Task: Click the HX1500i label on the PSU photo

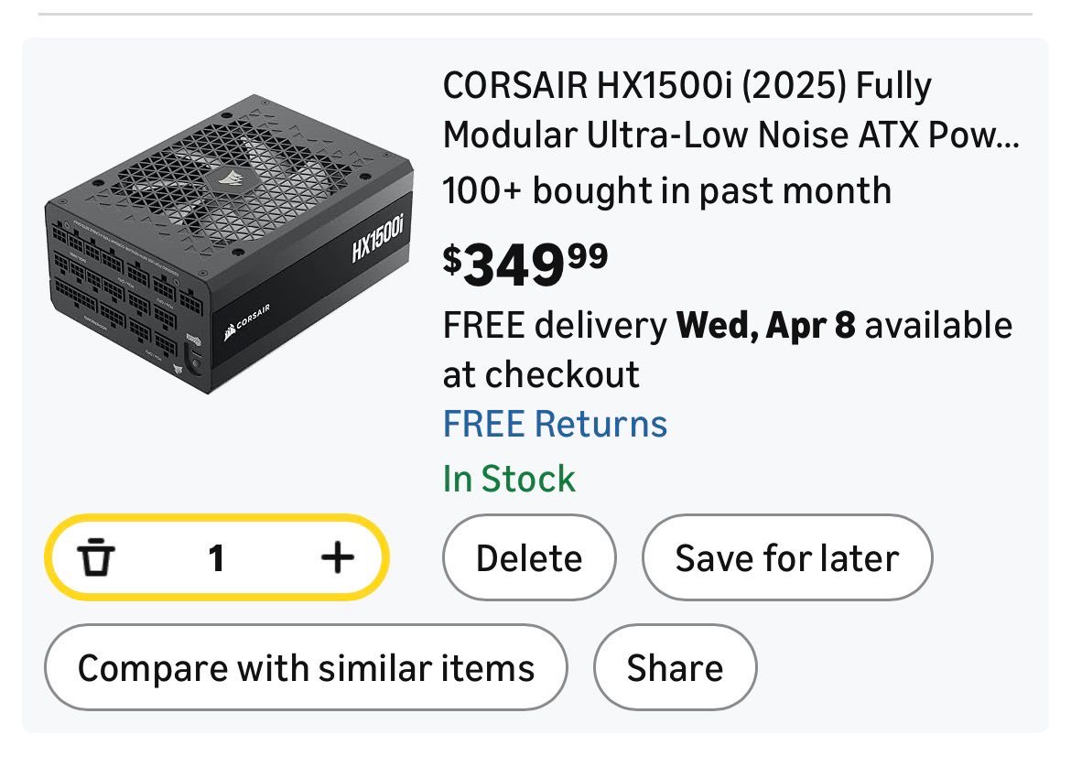Action: point(375,240)
